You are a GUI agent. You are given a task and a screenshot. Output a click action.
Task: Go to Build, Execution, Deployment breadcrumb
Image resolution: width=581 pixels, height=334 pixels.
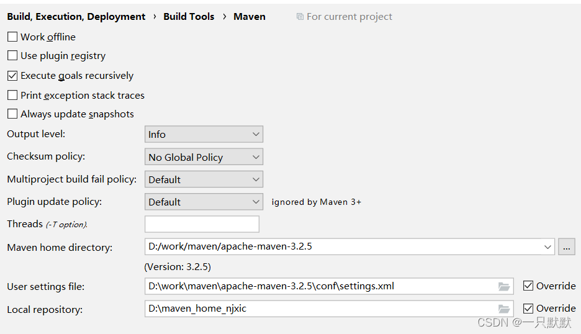click(76, 17)
